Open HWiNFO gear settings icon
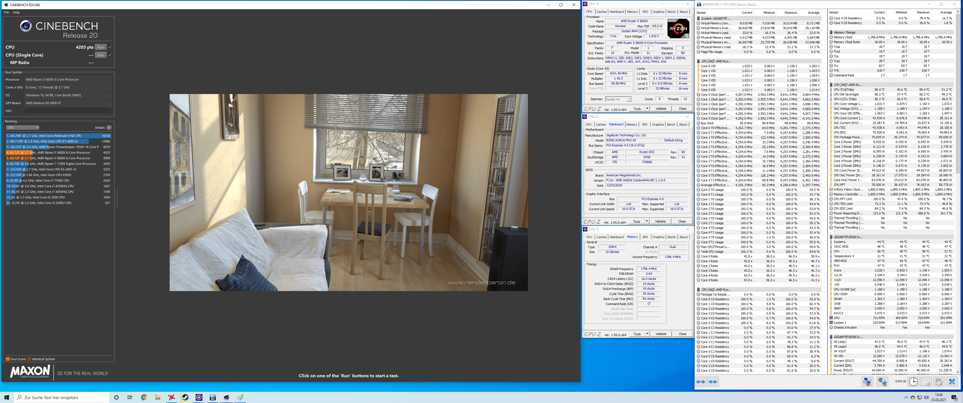963x403 pixels. pyautogui.click(x=939, y=382)
